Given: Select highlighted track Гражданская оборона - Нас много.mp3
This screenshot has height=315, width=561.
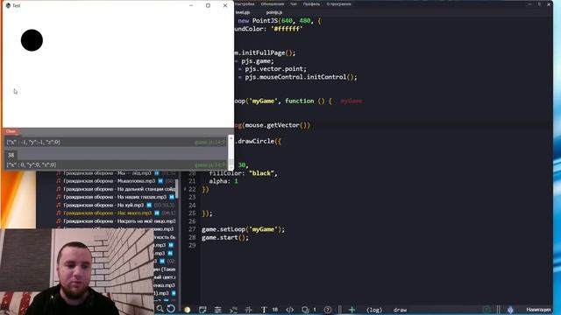Looking at the screenshot, I should point(107,213).
